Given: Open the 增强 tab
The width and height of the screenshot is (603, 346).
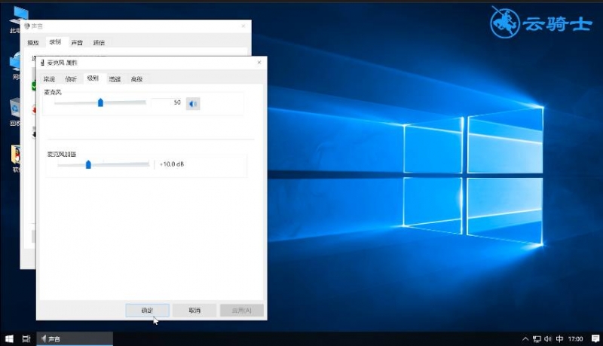Looking at the screenshot, I should coord(115,79).
